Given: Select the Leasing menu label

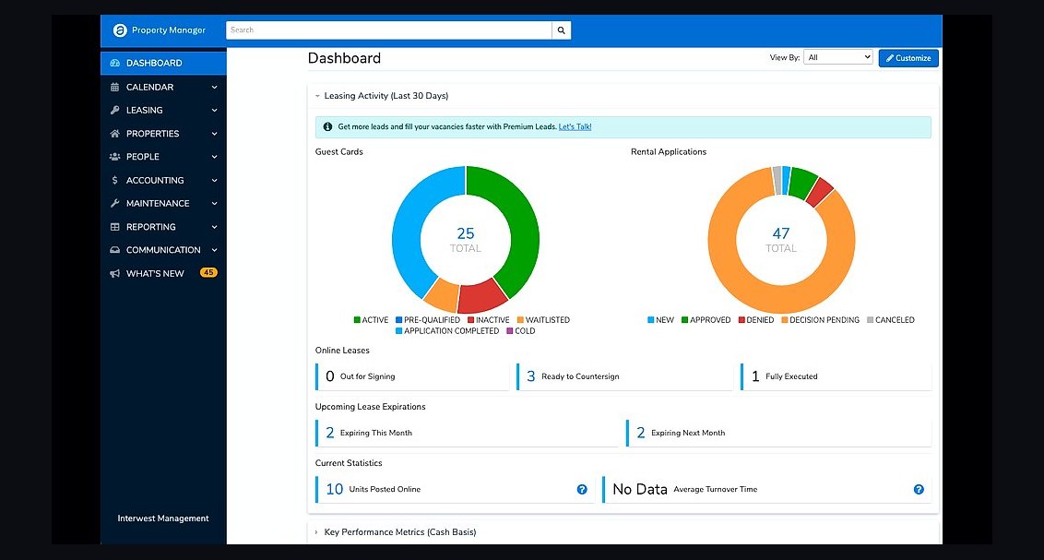Looking at the screenshot, I should pos(145,111).
